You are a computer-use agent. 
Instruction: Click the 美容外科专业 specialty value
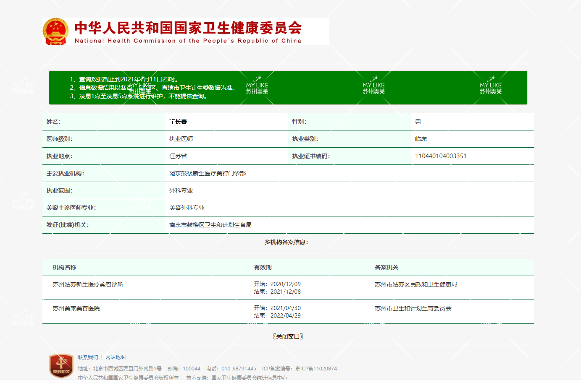point(187,208)
